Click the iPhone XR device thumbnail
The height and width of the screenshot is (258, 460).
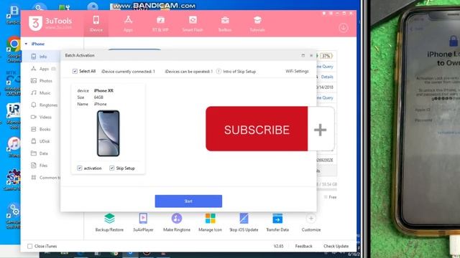click(109, 133)
